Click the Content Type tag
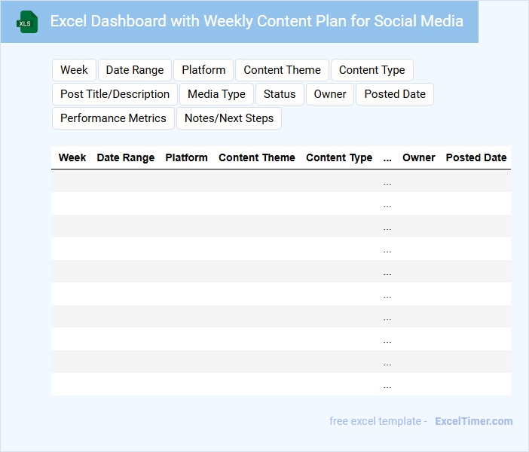 372,70
